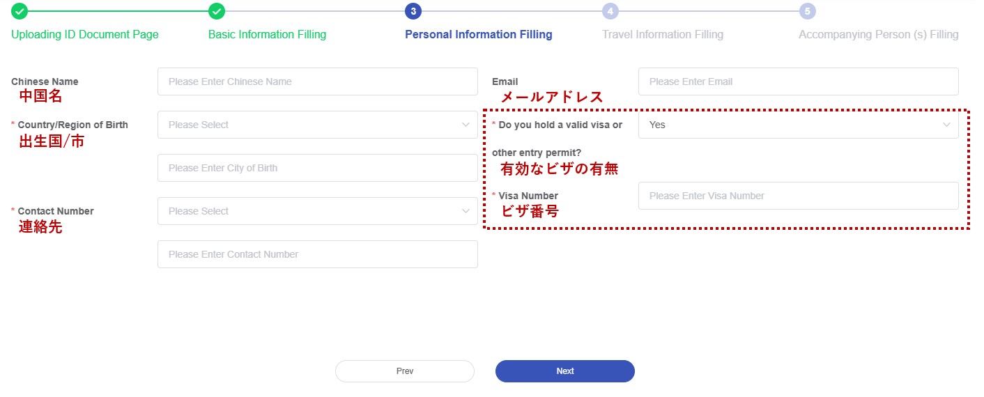Click the Contact Number country code chevron
Viewport: 984px width, 397px height.
[x=466, y=211]
